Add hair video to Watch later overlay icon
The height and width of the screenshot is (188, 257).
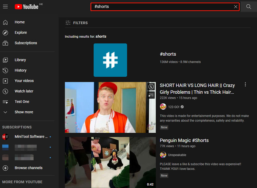(x=151, y=87)
